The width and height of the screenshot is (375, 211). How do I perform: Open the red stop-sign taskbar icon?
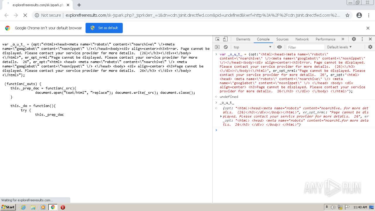click(x=63, y=207)
